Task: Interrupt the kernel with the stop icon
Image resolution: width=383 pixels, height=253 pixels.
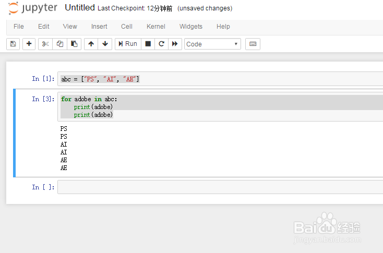Action: point(148,44)
